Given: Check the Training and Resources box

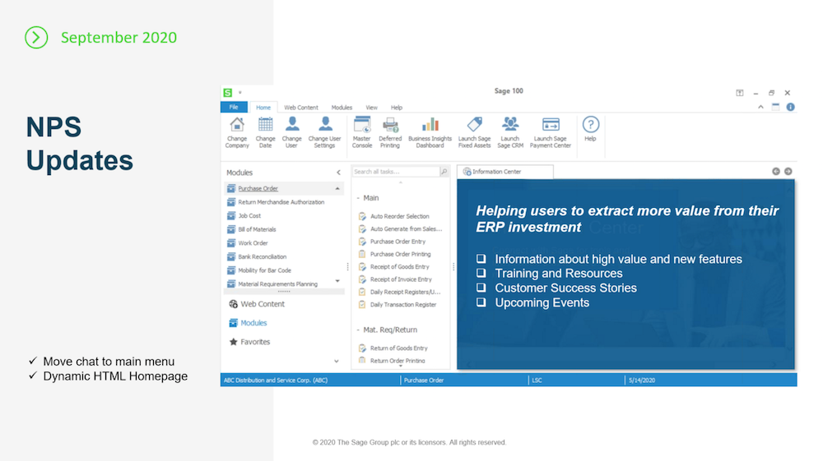Looking at the screenshot, I should [x=481, y=273].
